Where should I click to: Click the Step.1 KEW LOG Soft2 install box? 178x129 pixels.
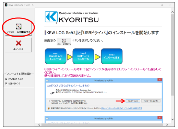click(x=56, y=56)
